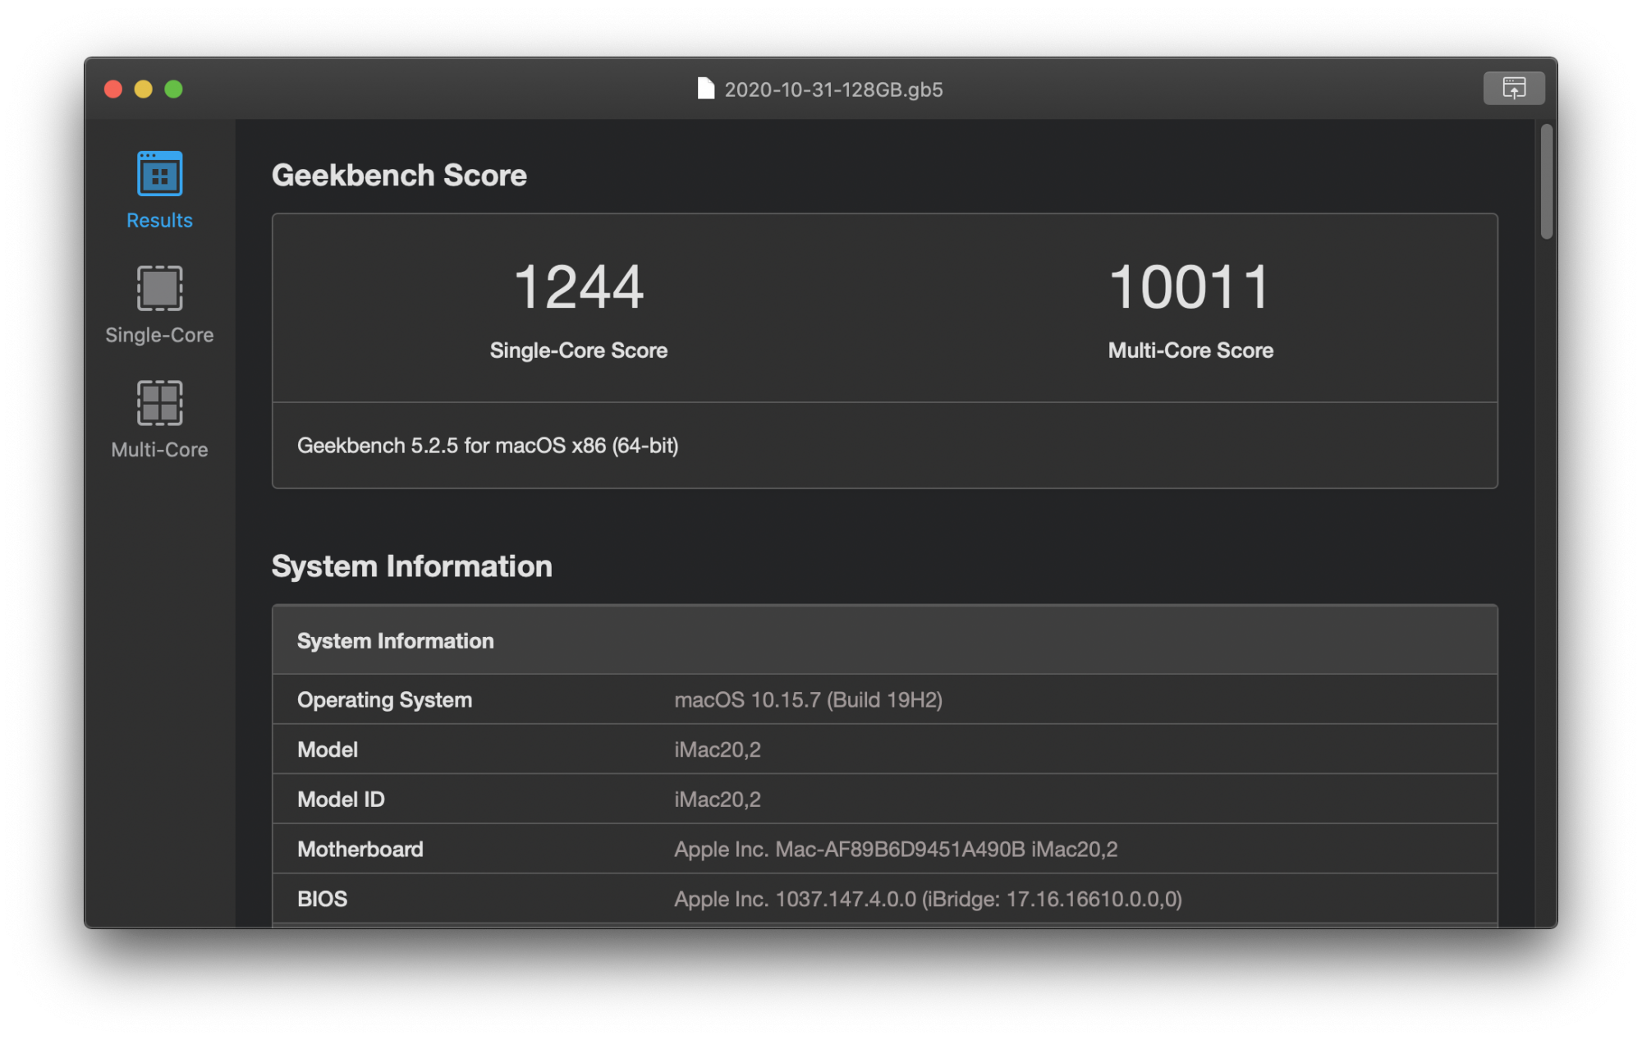Click the Single-Core Score value 1244
This screenshot has width=1642, height=1040.
point(578,286)
